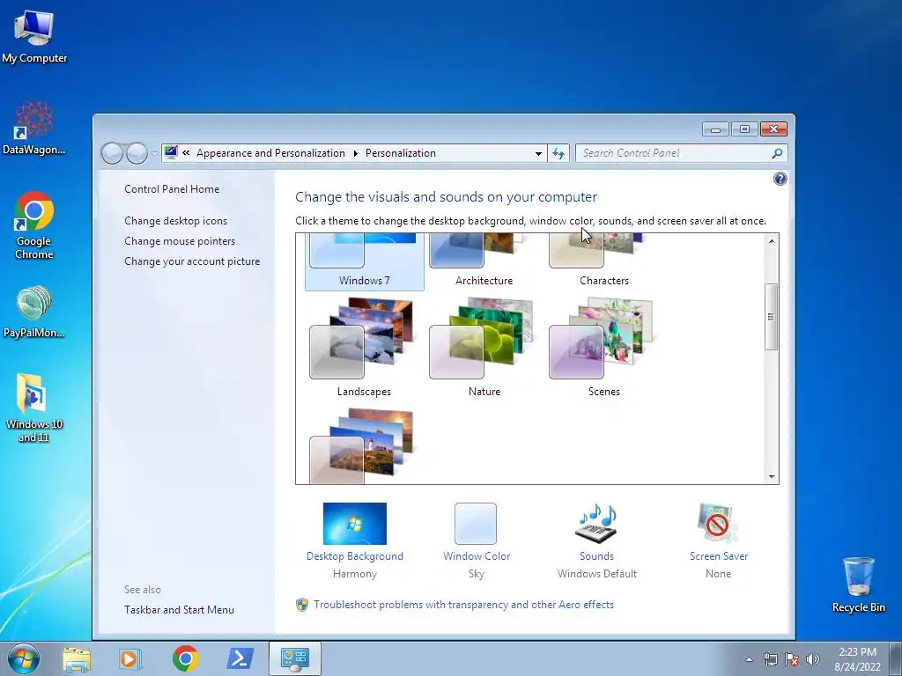Select the lighthouse theme thumbnail at the bottom
This screenshot has height=676, width=902.
pyautogui.click(x=362, y=445)
